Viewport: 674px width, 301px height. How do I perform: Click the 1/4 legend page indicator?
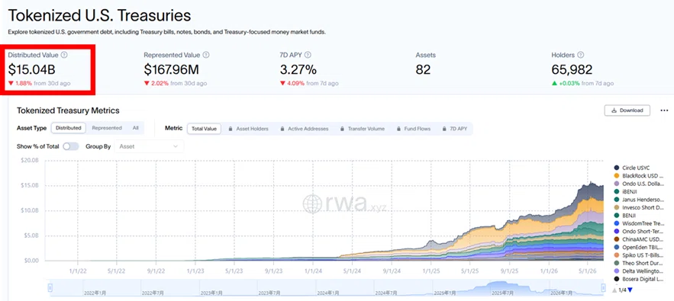[622, 290]
